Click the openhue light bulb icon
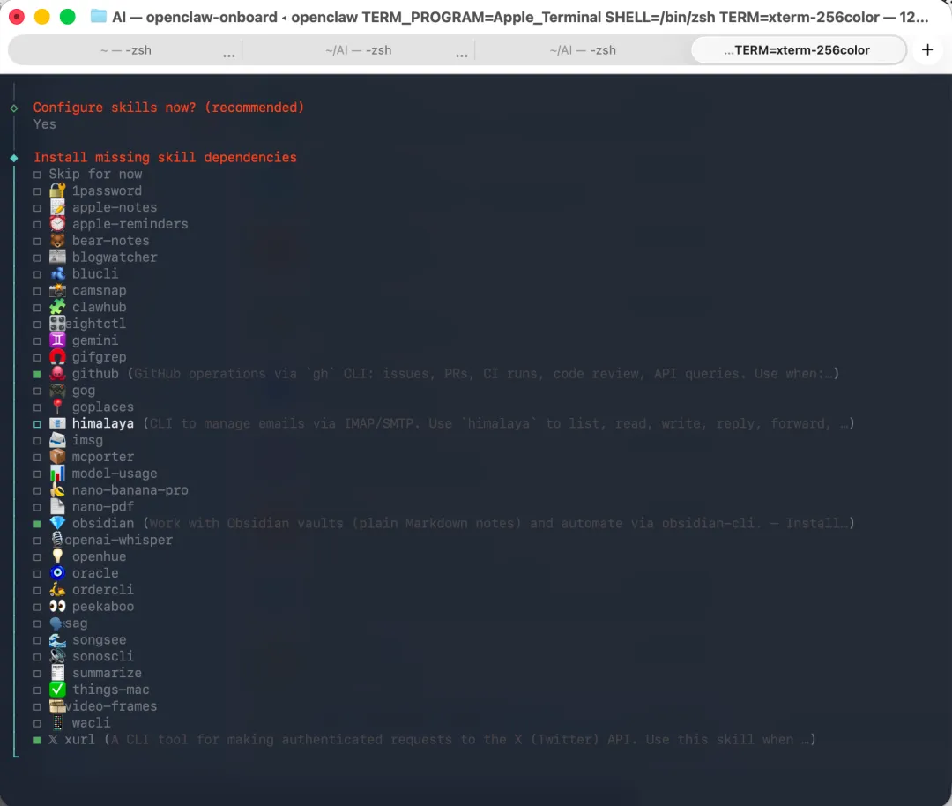The height and width of the screenshot is (806, 952). [57, 556]
